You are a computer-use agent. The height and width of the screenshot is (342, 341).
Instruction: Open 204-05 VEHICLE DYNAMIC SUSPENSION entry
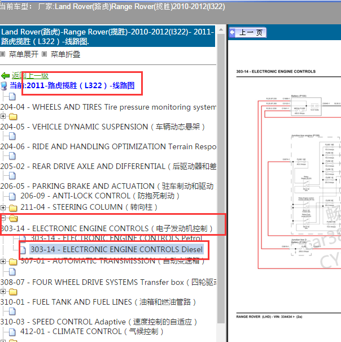click(102, 127)
